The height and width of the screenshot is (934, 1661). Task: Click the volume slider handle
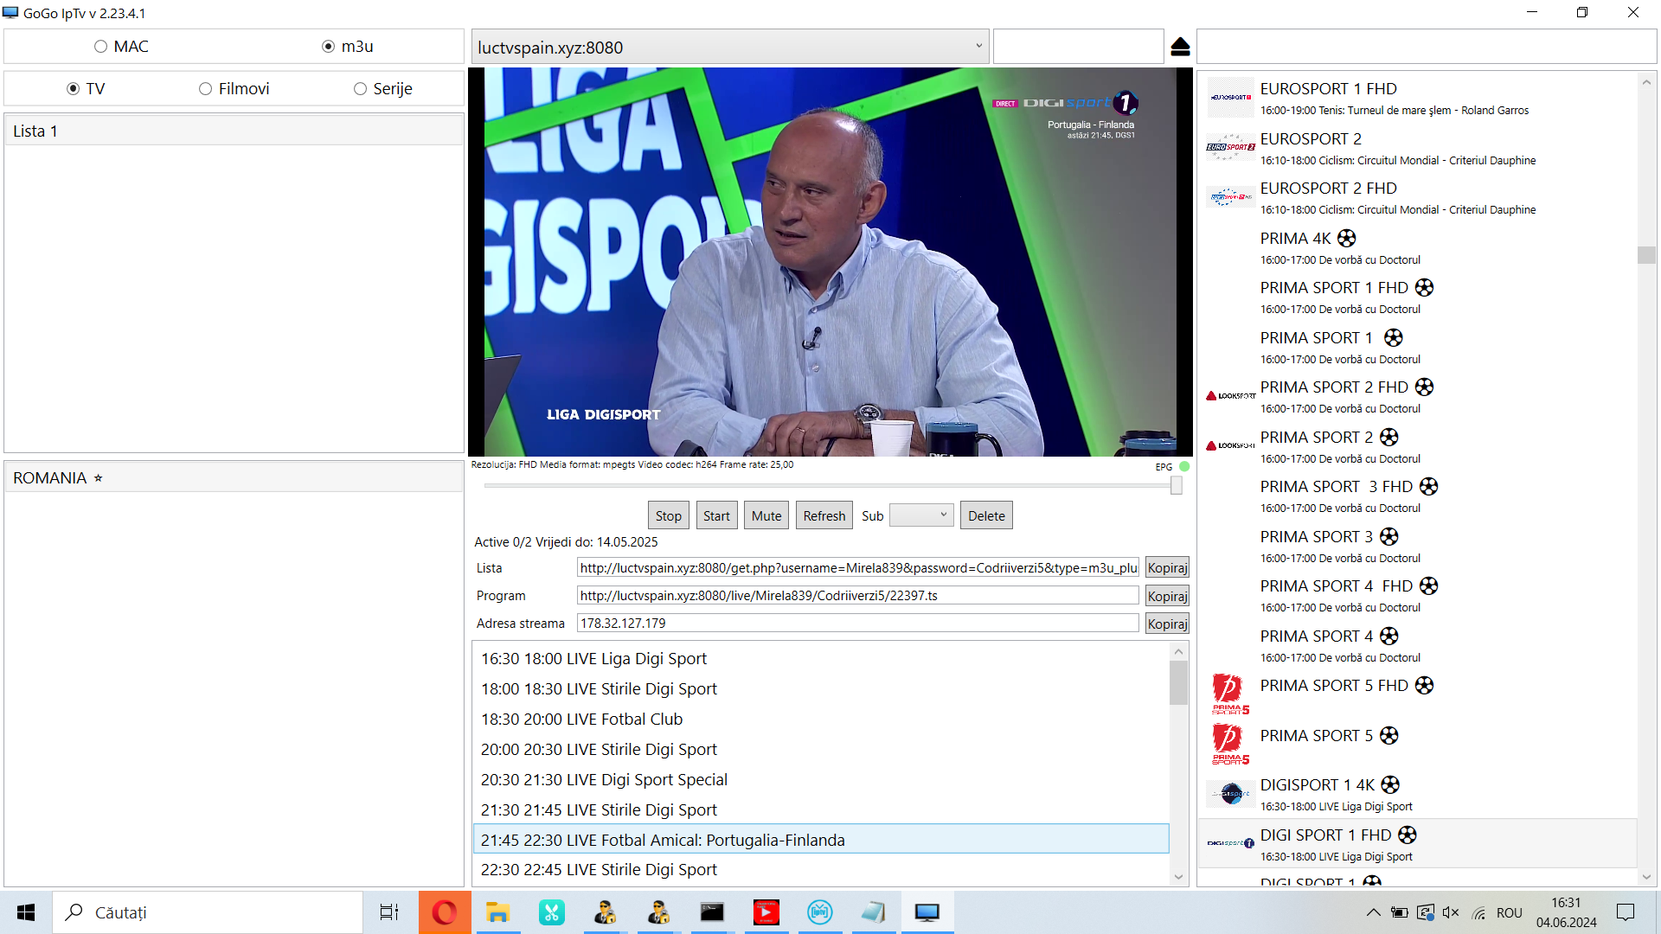tap(1177, 486)
